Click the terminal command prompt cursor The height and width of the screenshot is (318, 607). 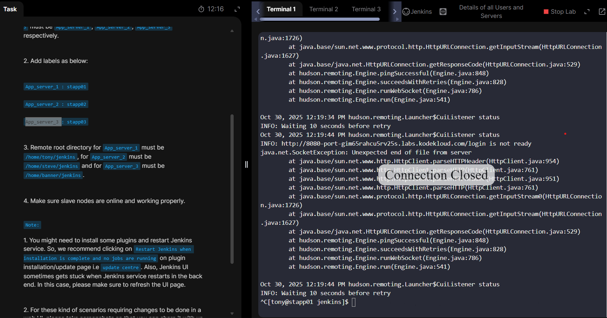[x=354, y=302]
